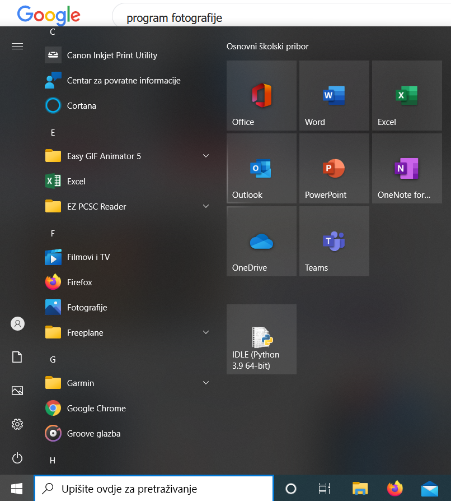Launch Firefox from the taskbar
Image resolution: width=451 pixels, height=501 pixels.
pyautogui.click(x=395, y=489)
